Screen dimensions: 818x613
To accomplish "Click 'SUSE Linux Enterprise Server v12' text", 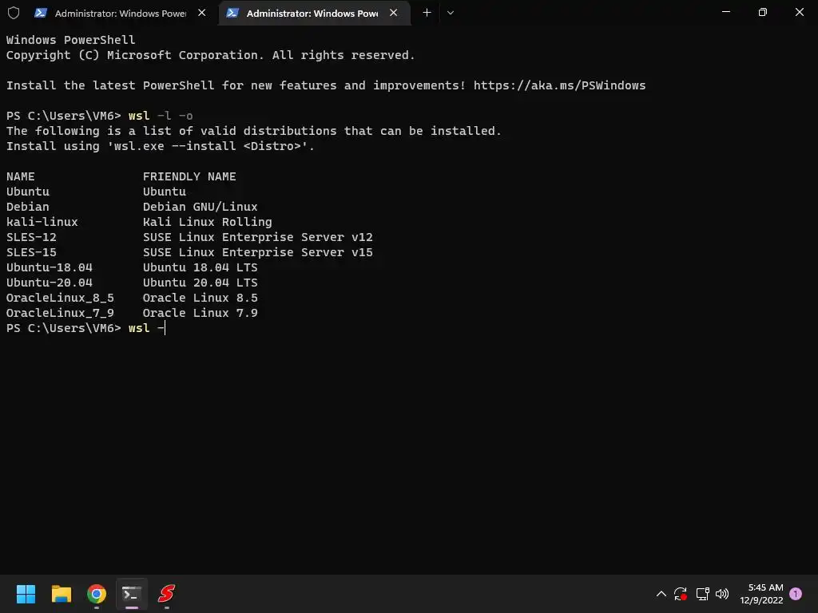I will [x=258, y=237].
